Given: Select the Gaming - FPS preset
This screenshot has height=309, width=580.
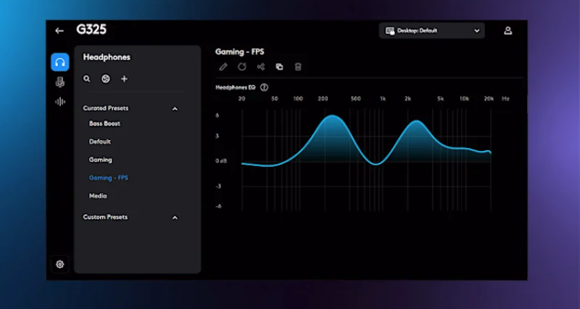Looking at the screenshot, I should (x=109, y=178).
